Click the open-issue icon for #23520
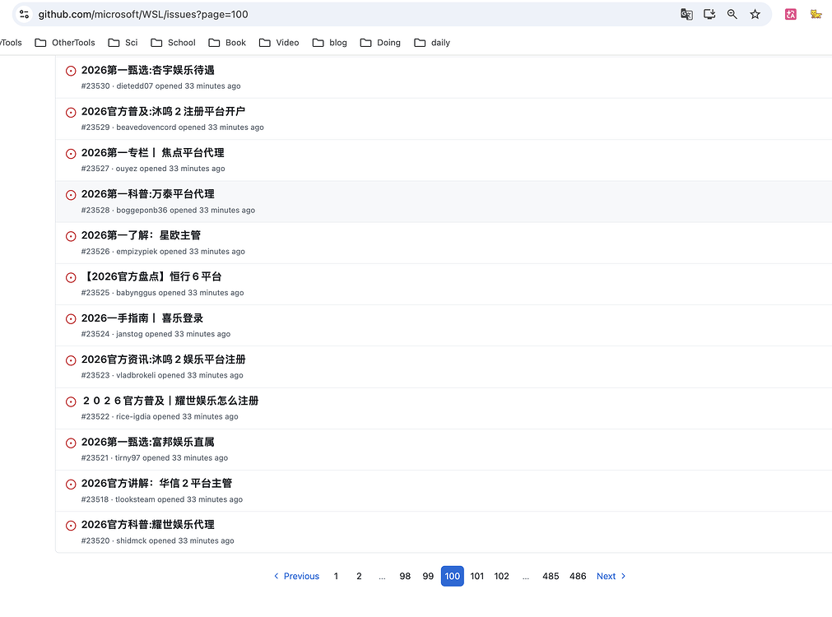 click(x=71, y=526)
